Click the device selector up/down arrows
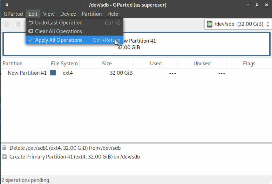 268,24
